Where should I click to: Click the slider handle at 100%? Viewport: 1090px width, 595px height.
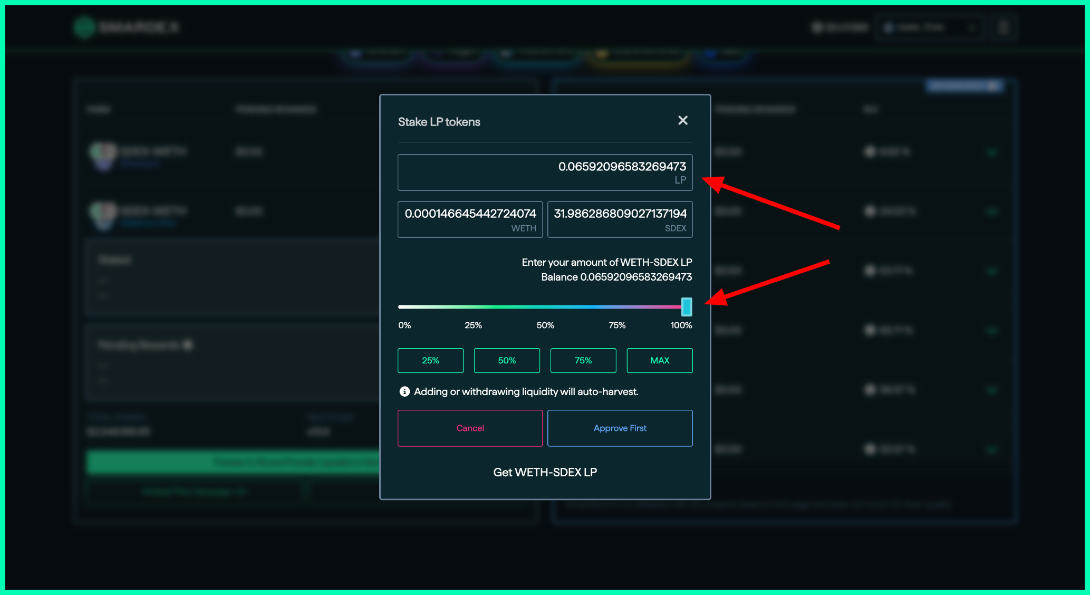click(x=686, y=306)
